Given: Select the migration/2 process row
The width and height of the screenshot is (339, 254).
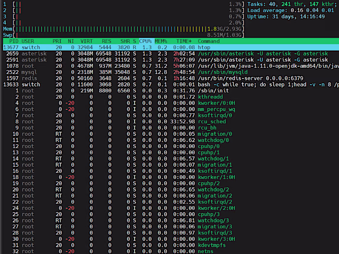Looking at the screenshot, I should click(171, 196).
